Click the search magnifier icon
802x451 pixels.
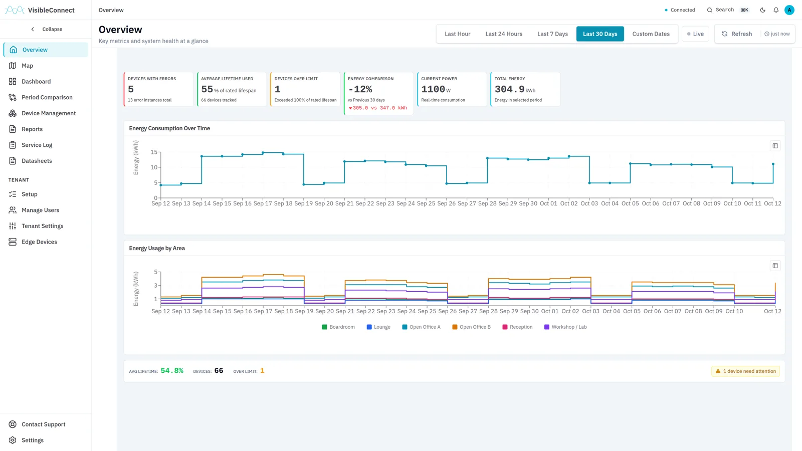pyautogui.click(x=709, y=10)
